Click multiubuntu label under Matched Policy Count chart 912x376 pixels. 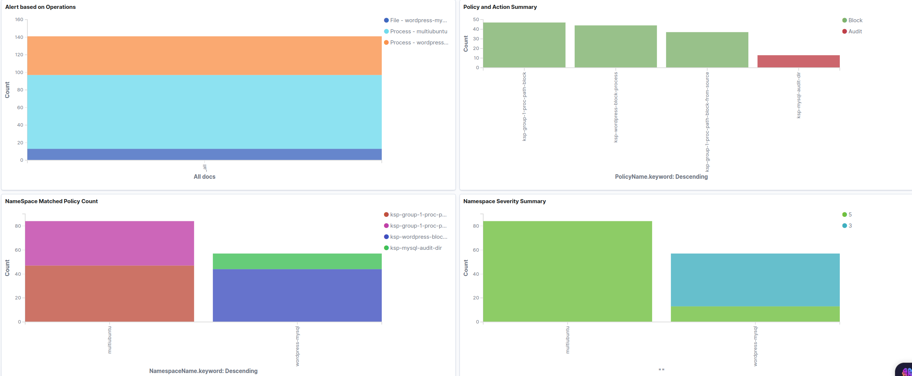point(110,340)
